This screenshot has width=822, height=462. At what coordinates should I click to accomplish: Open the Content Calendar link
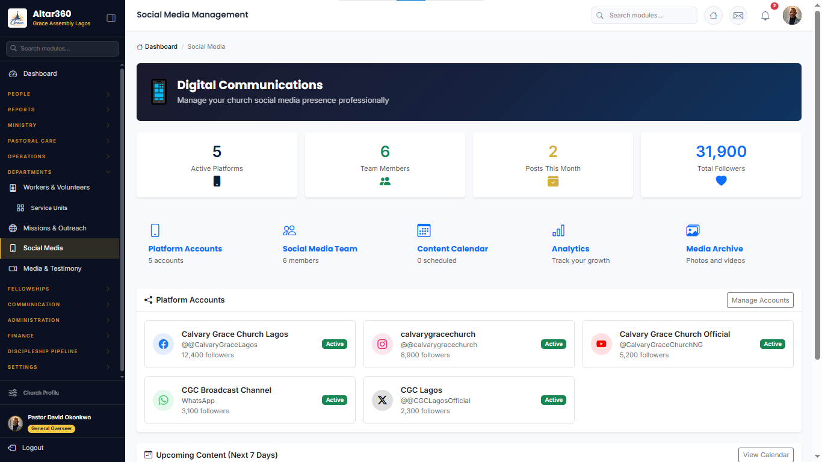coord(453,248)
